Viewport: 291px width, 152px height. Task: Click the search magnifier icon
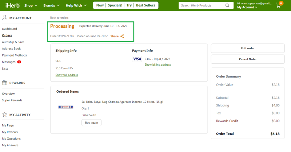coord(227,5)
